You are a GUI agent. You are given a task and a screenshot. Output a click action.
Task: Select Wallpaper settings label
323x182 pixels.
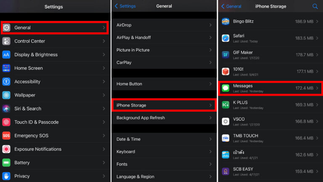[25, 95]
